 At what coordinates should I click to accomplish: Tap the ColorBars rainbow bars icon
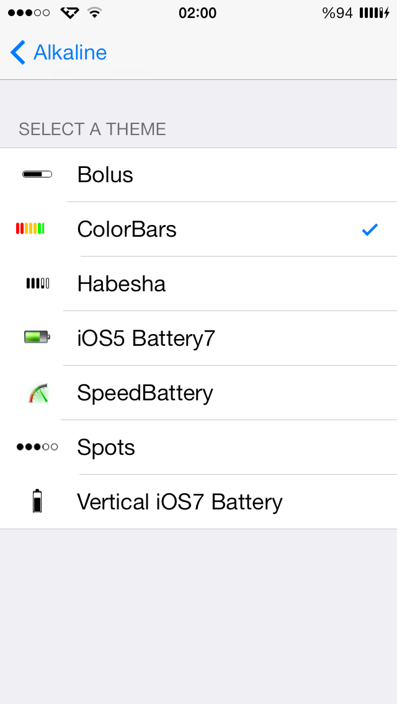click(30, 229)
